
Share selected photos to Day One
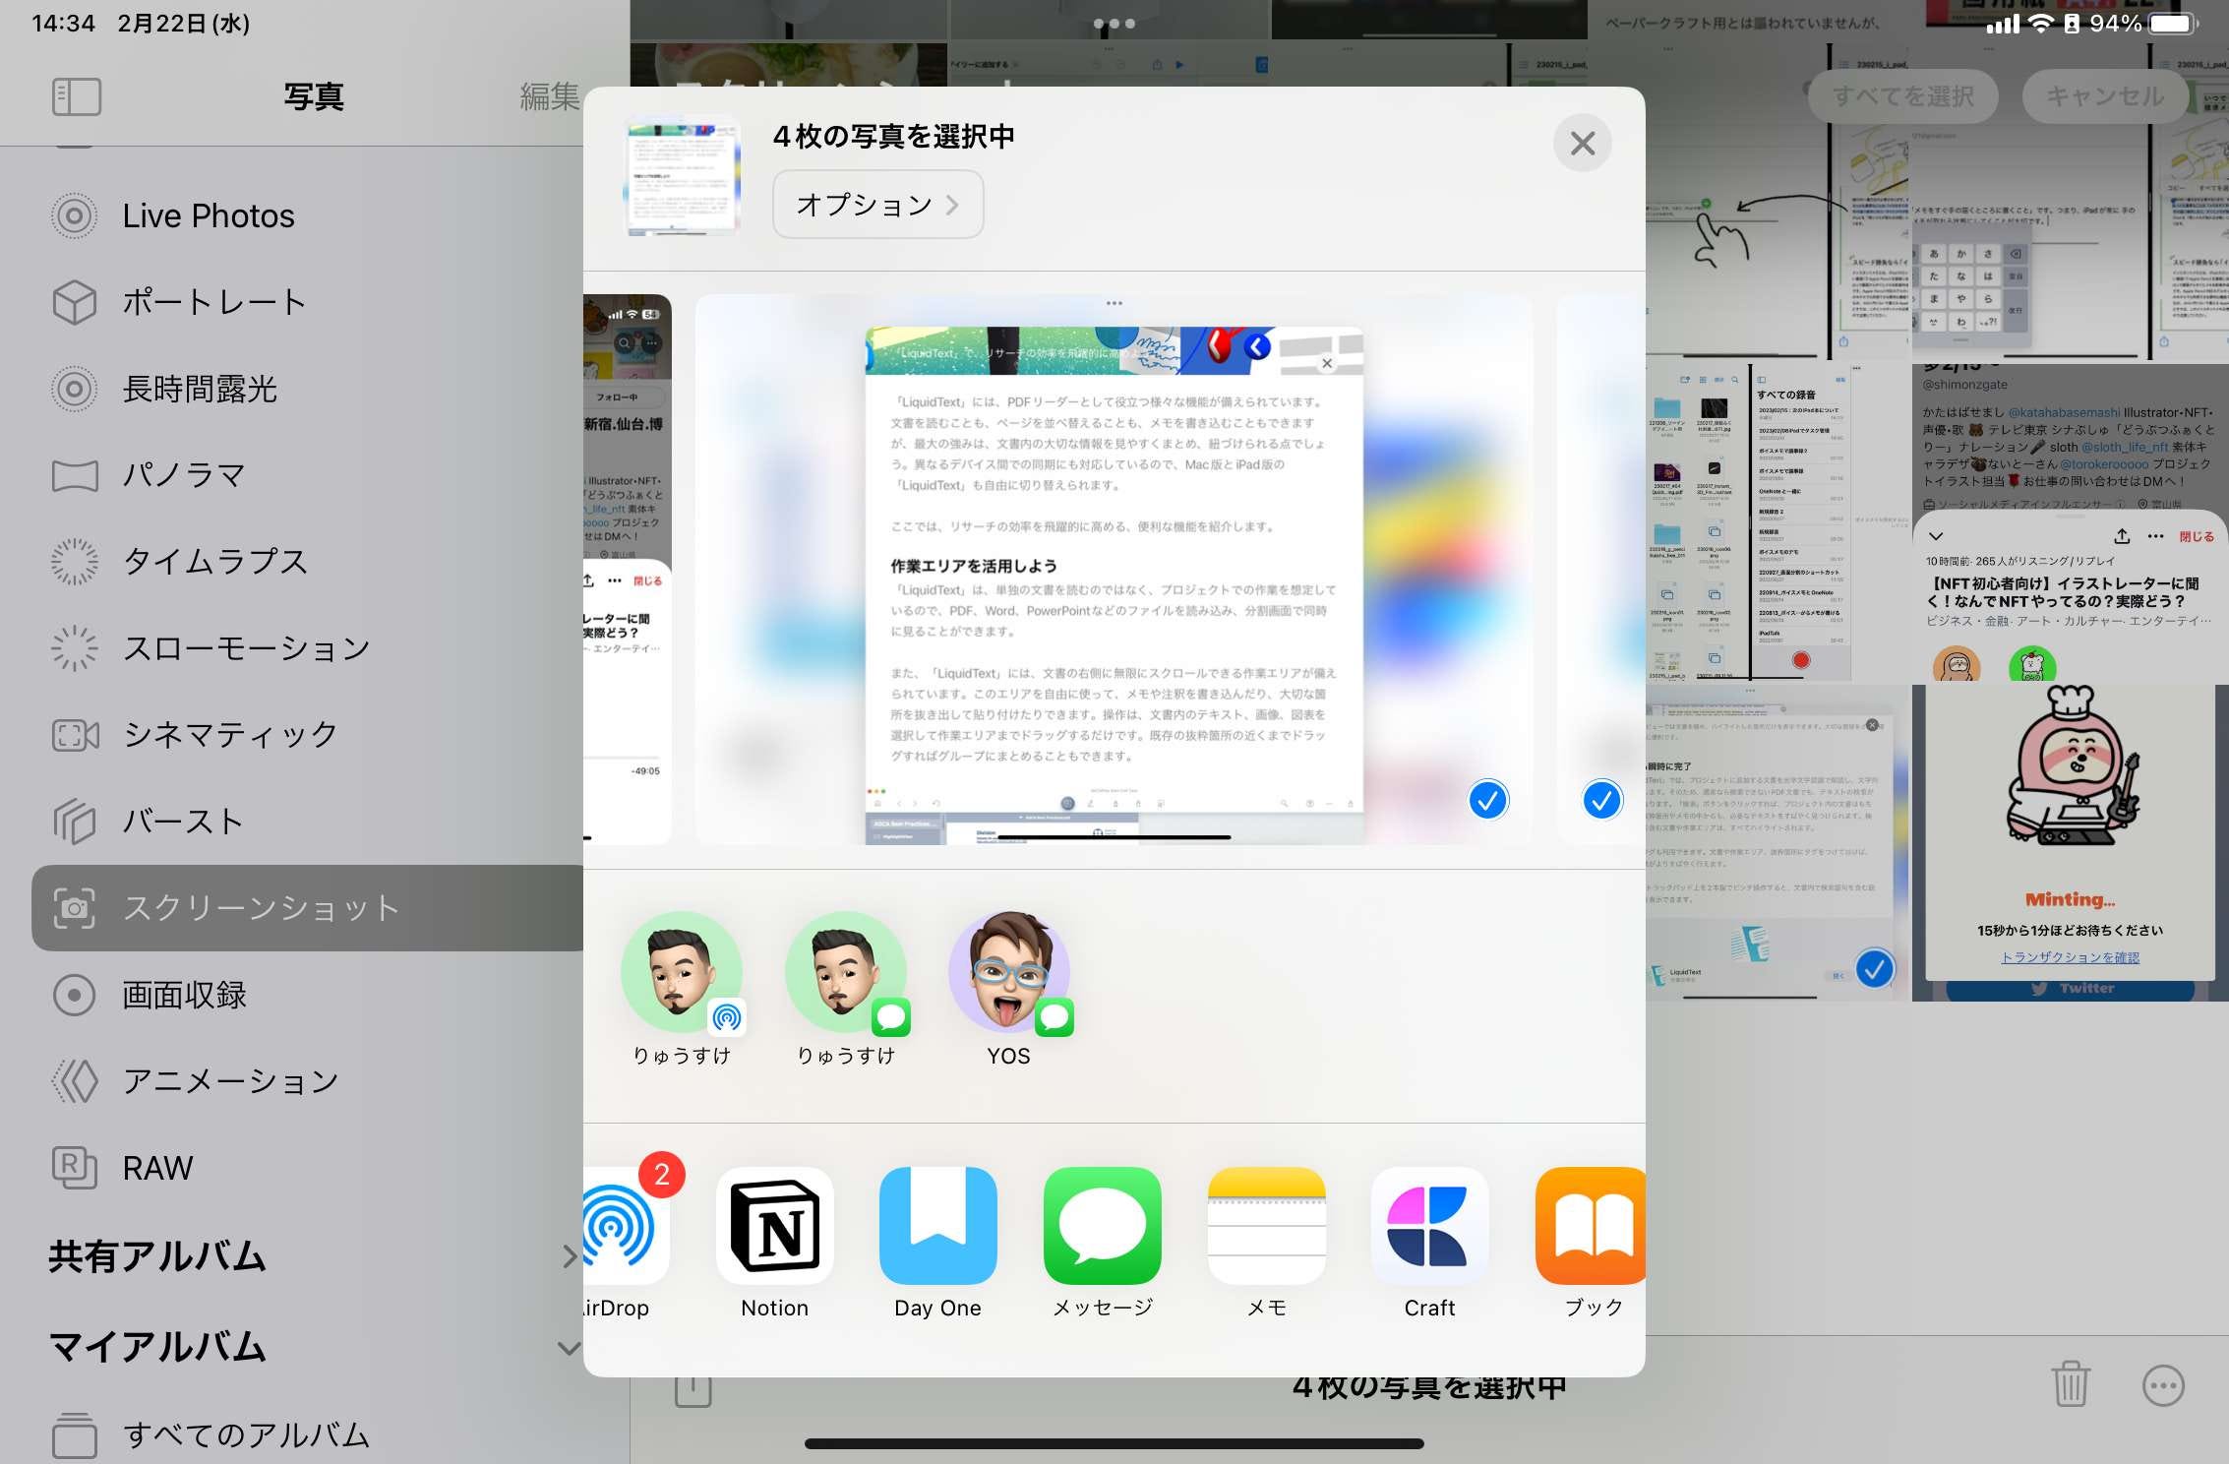938,1226
